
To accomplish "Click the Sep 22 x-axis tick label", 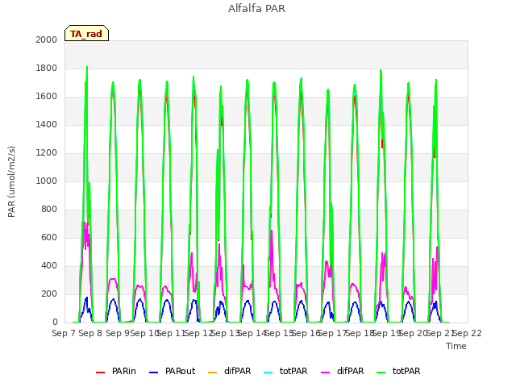I will (468, 333).
